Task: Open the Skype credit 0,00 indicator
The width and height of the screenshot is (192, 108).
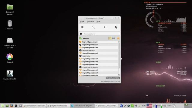Action: [x=112, y=38]
